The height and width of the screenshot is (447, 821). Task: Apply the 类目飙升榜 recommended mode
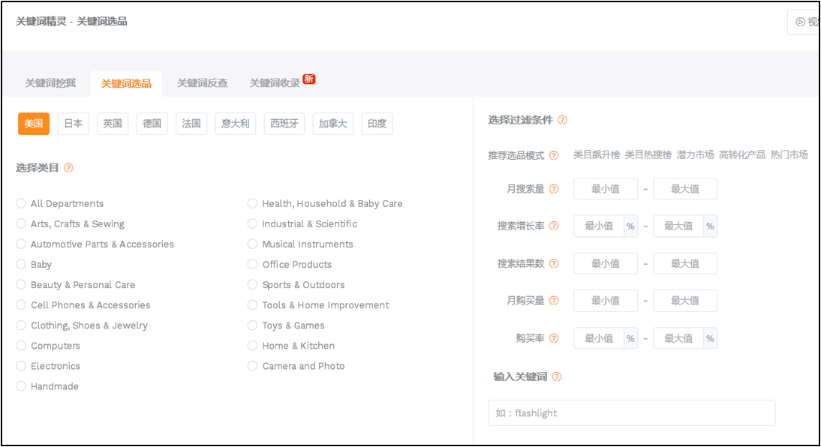click(x=597, y=154)
